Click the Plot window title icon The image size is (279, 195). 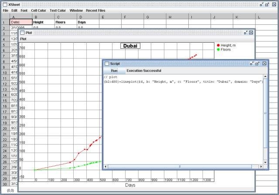click(22, 33)
